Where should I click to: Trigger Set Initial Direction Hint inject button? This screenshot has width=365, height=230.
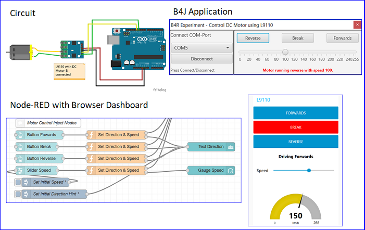click(x=18, y=194)
